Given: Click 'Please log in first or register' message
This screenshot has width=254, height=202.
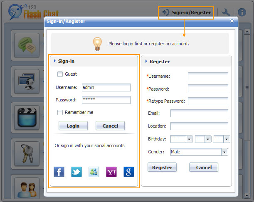Looking at the screenshot, I should [x=149, y=44].
